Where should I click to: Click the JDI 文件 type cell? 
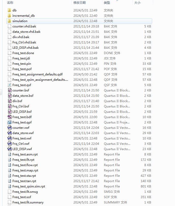click(110, 58)
